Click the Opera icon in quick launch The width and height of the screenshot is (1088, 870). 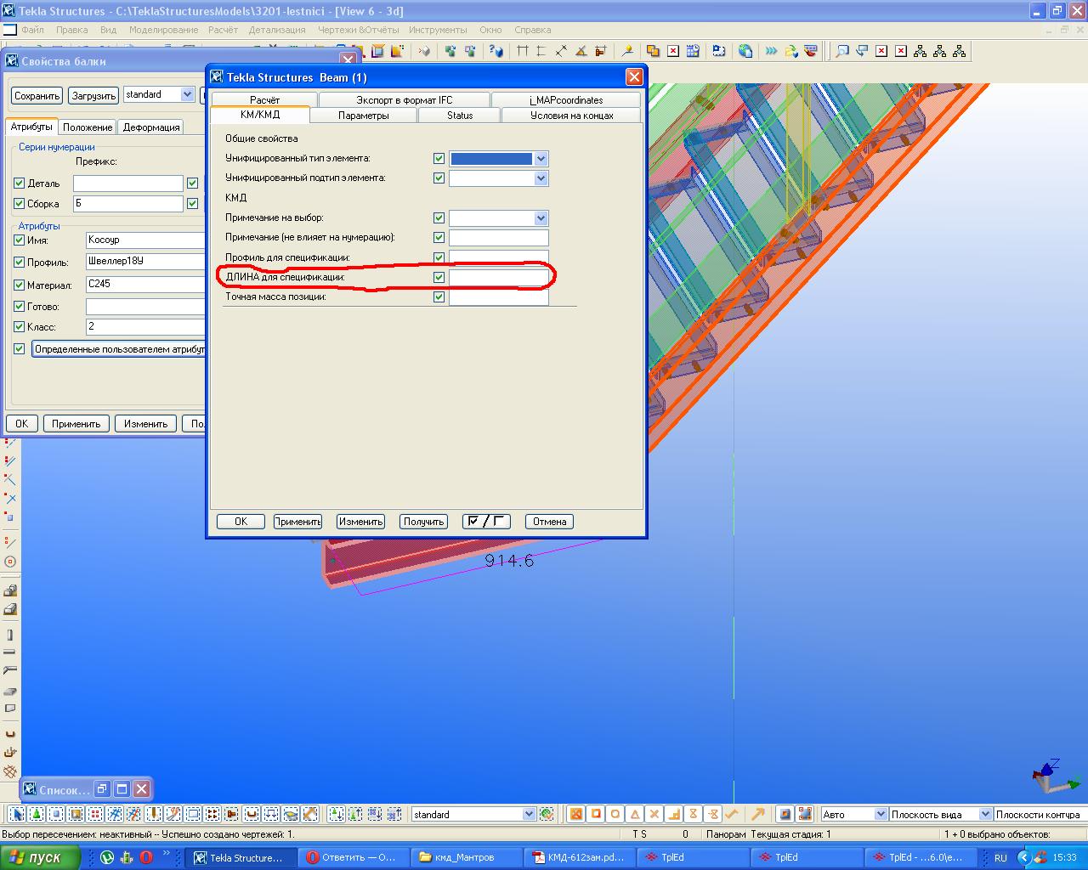point(146,857)
